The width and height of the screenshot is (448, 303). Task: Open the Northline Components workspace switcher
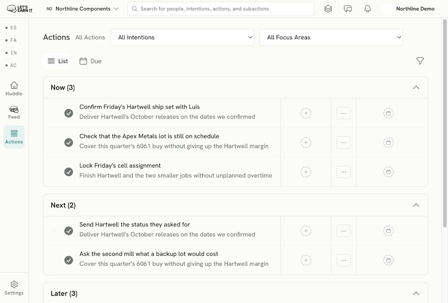83,9
